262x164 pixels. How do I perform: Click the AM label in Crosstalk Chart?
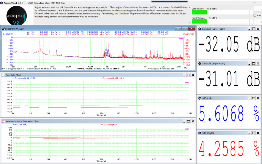(187, 83)
